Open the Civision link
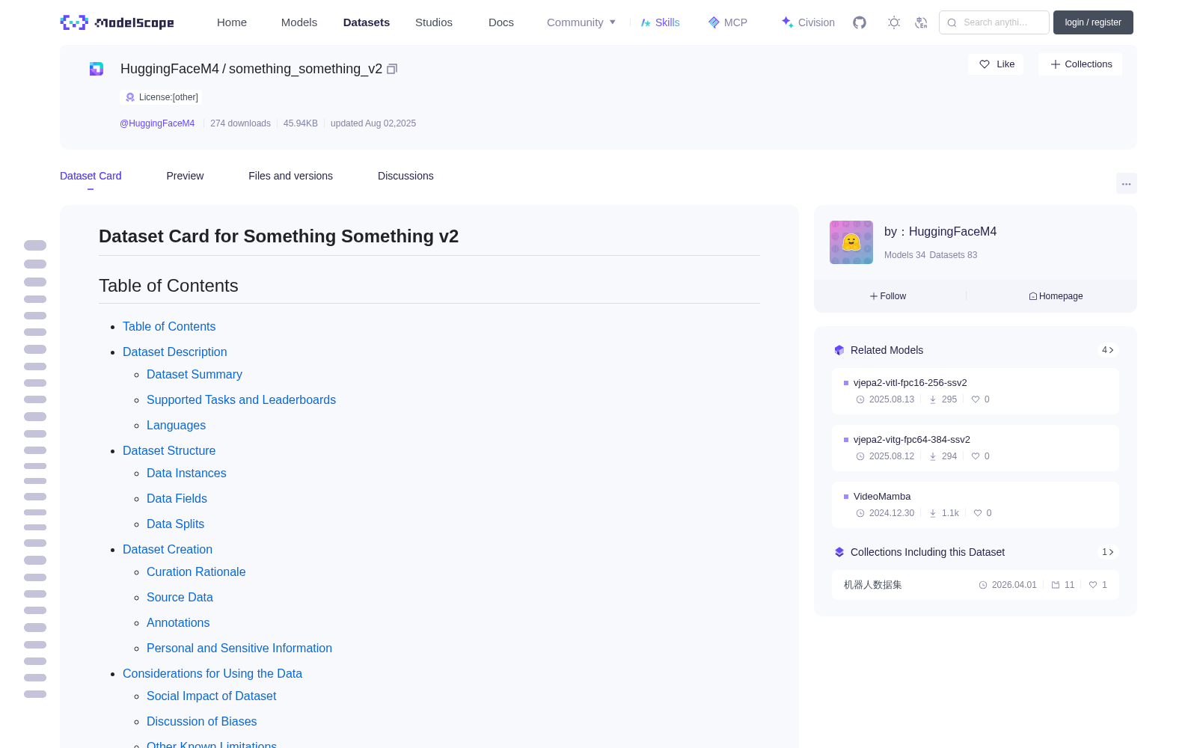1197x748 pixels. point(808,22)
